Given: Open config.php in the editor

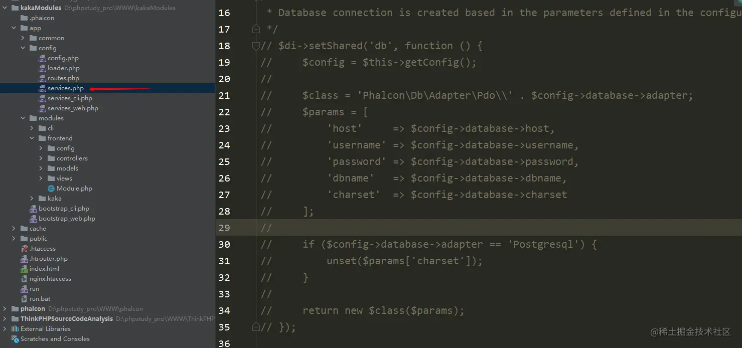Looking at the screenshot, I should click(63, 58).
